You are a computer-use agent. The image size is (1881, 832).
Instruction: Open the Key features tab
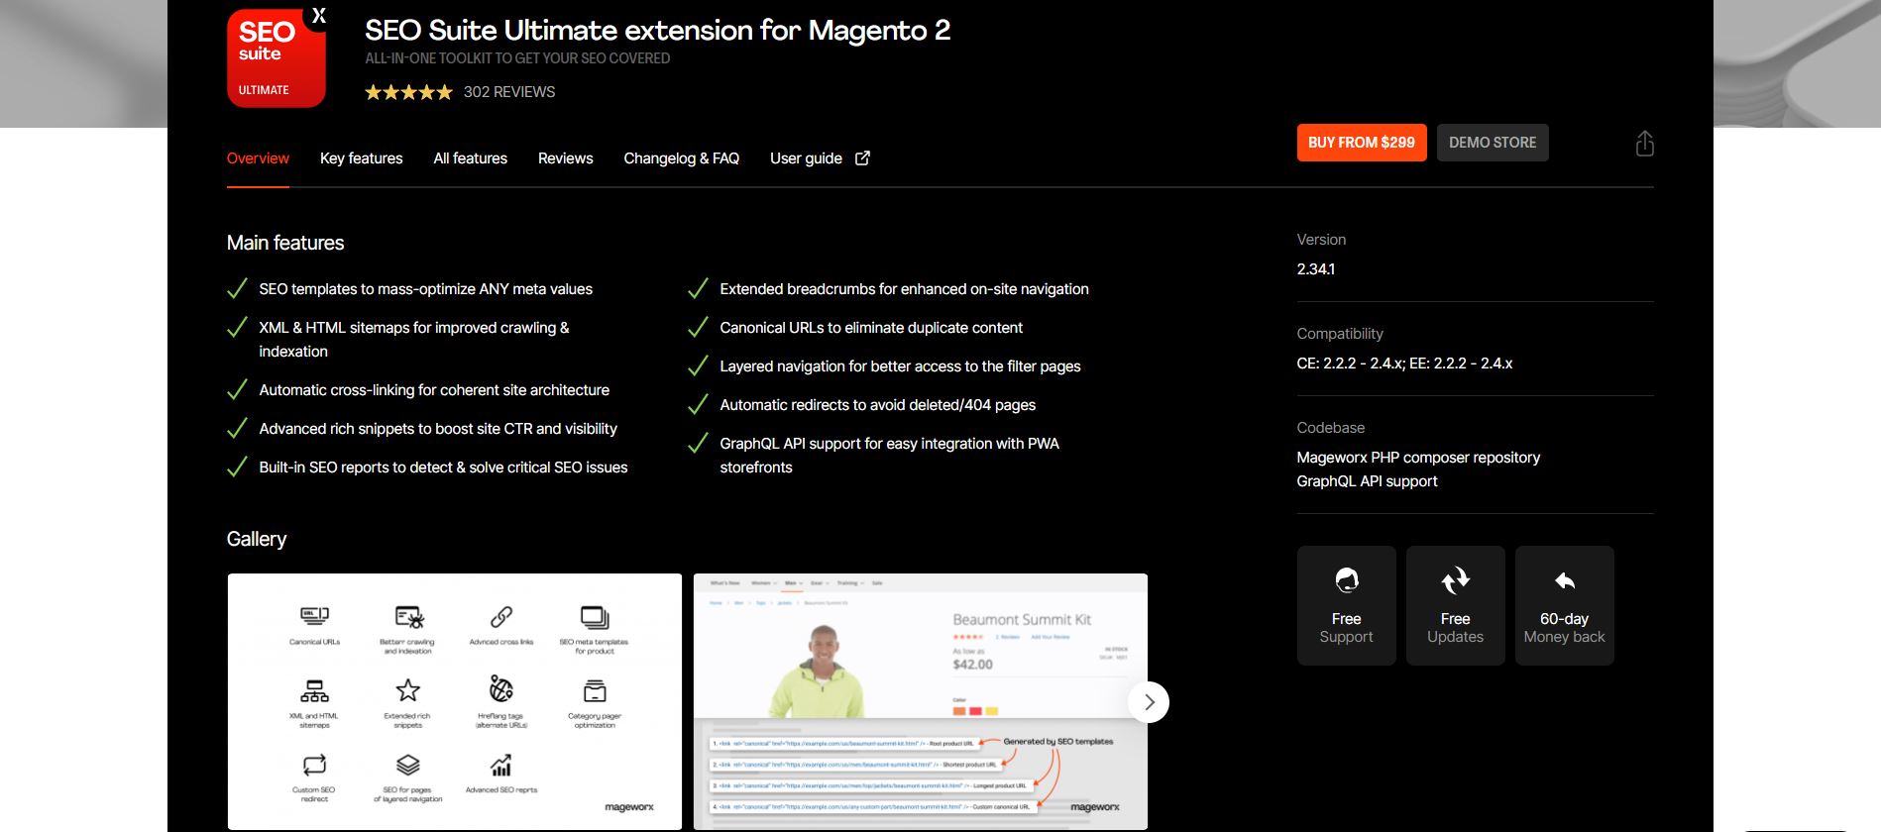coord(361,158)
